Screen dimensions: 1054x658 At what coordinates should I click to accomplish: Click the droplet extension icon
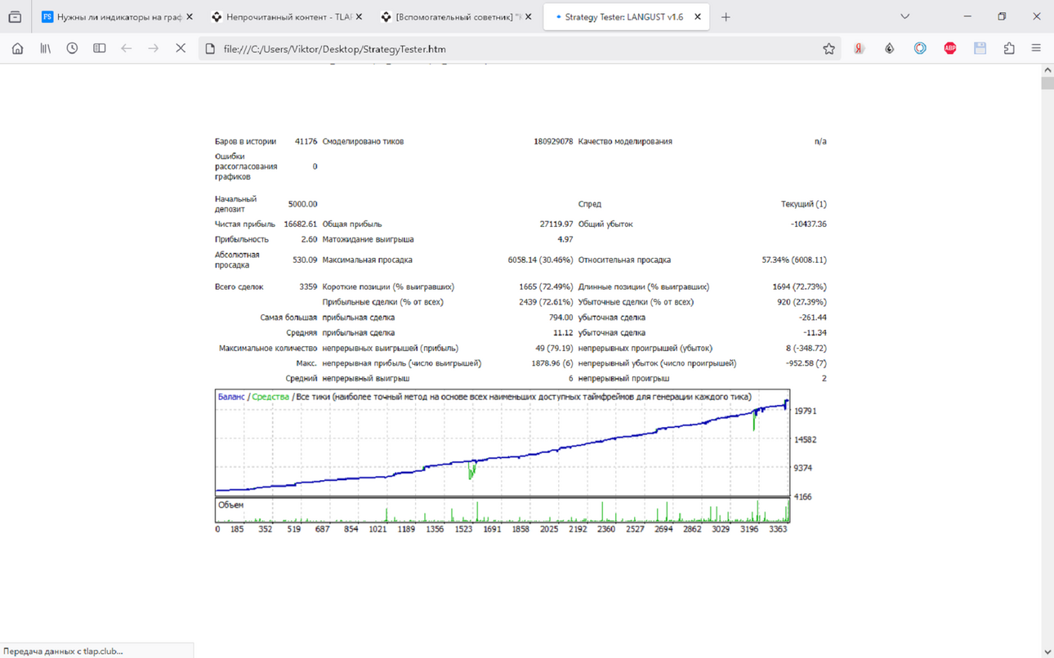point(889,49)
